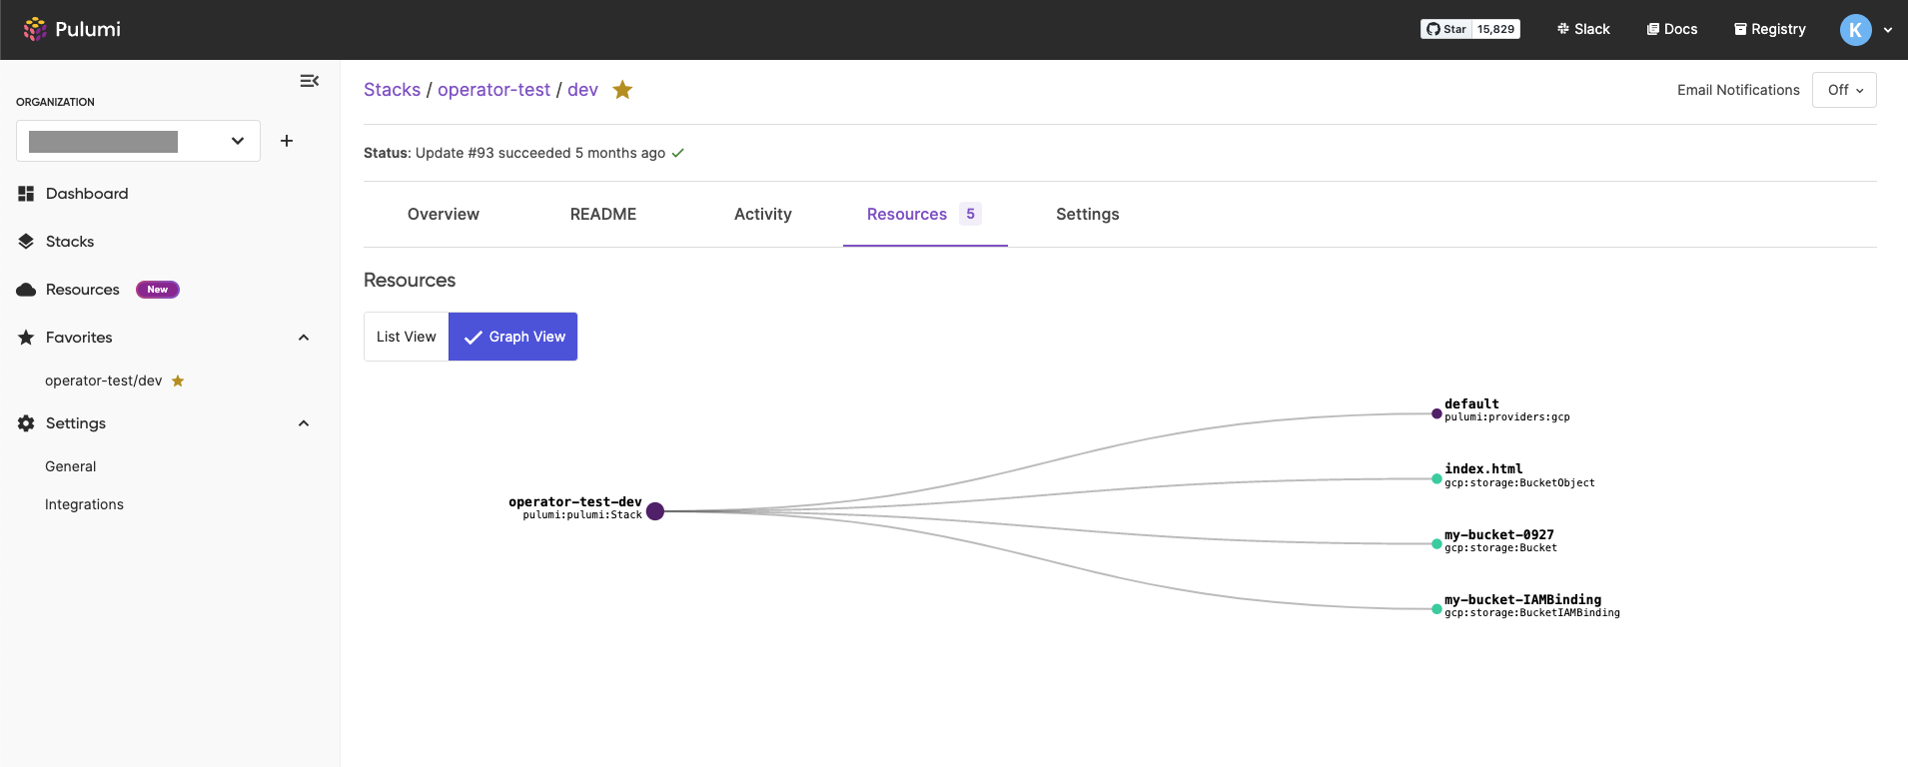Expand the user account menu chevron
This screenshot has height=767, width=1908.
(x=1888, y=30)
